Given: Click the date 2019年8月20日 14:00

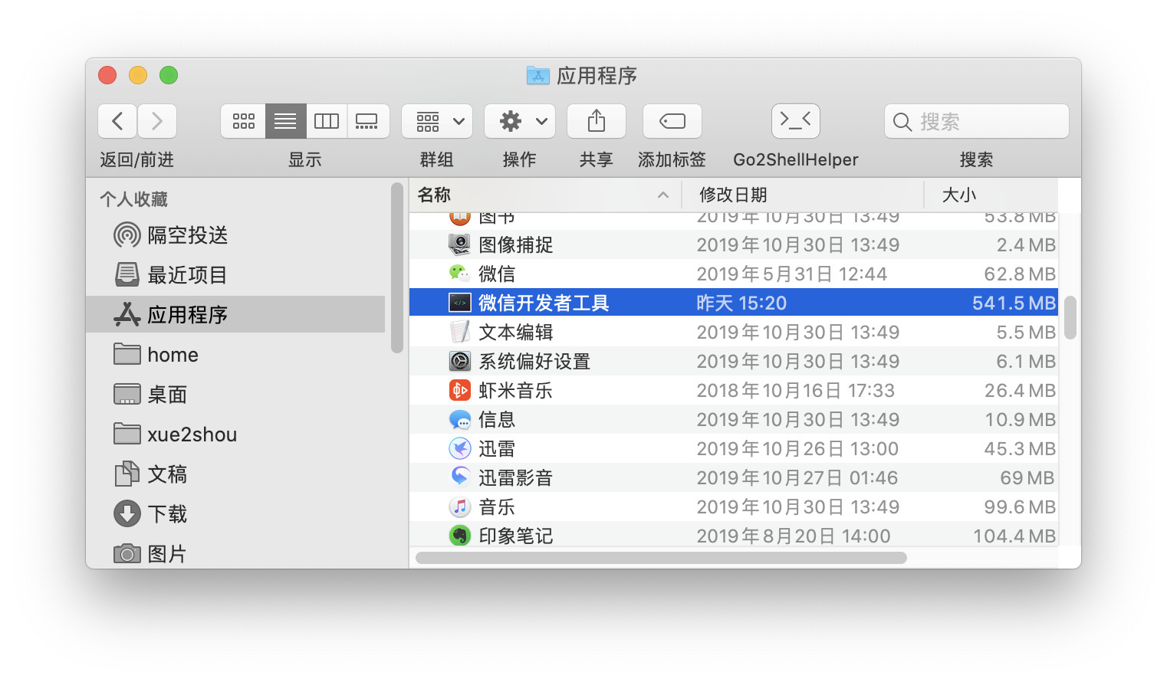Looking at the screenshot, I should click(794, 536).
